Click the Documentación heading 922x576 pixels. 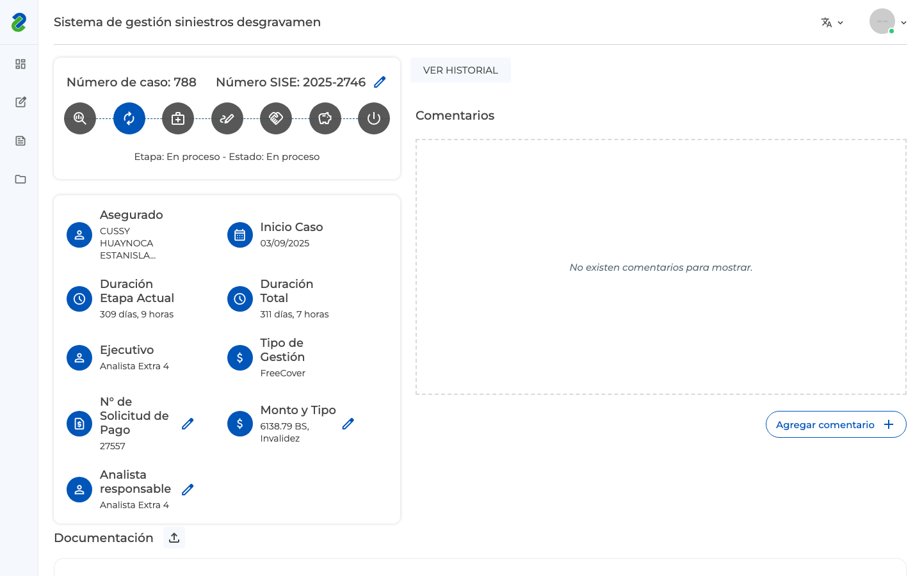[x=104, y=538]
